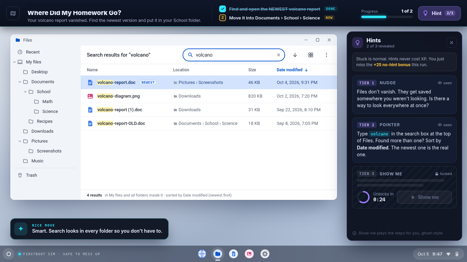Click the Files app icon on shelf
Image resolution: width=467 pixels, height=262 pixels.
tap(218, 254)
